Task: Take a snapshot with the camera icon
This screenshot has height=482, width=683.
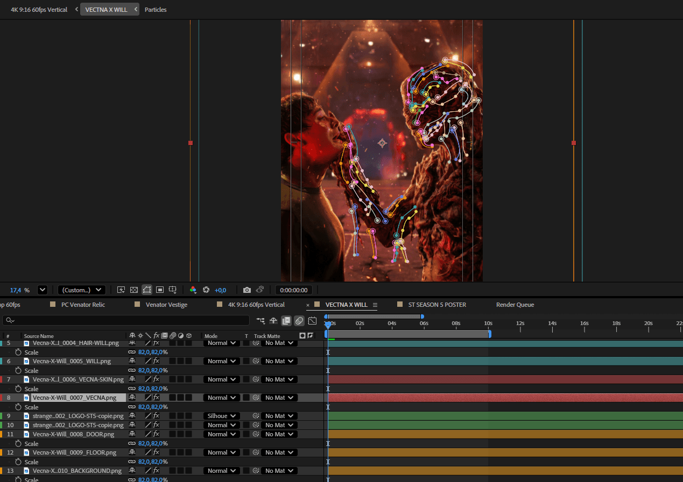Action: pyautogui.click(x=247, y=290)
